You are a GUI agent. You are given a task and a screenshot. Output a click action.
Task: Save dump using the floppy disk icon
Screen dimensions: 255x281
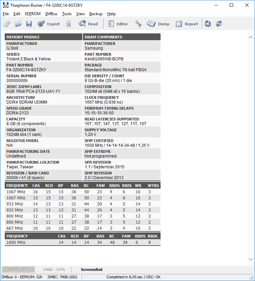(x=29, y=24)
